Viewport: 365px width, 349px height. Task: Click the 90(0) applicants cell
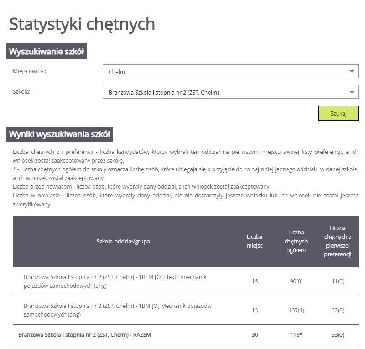coord(296,281)
